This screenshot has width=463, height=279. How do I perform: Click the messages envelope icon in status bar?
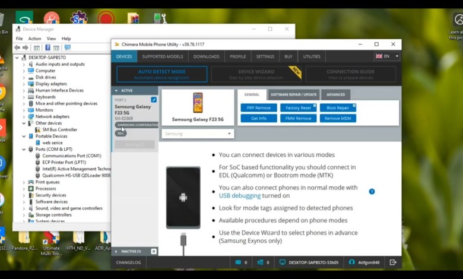(238, 262)
